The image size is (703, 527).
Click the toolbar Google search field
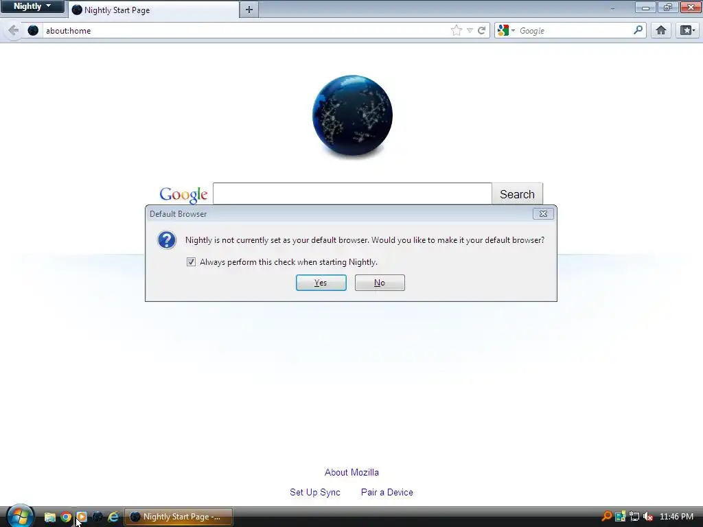(575, 30)
